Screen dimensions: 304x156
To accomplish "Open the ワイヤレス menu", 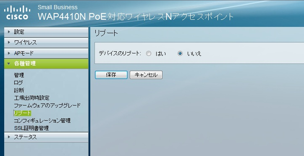I will click(x=46, y=42).
